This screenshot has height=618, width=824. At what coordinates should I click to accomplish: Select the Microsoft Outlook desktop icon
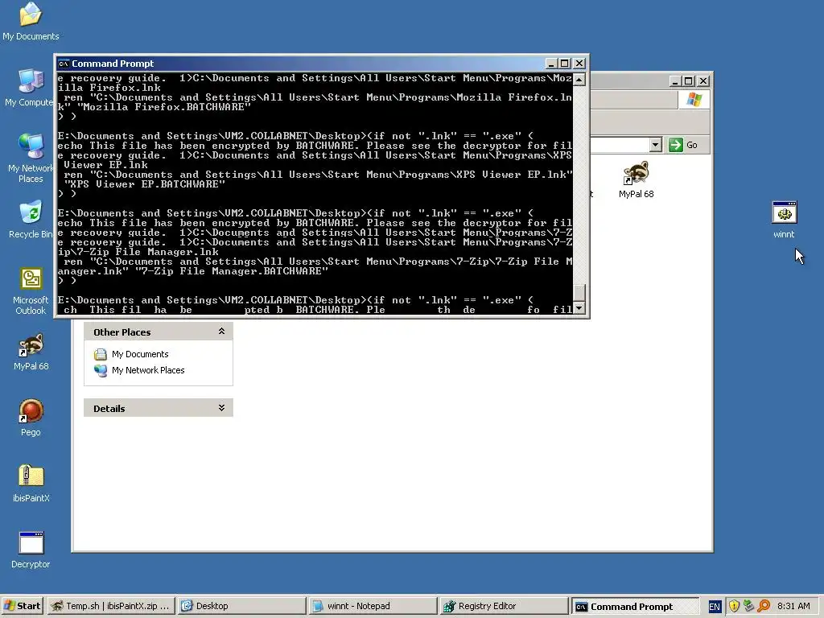click(x=31, y=290)
